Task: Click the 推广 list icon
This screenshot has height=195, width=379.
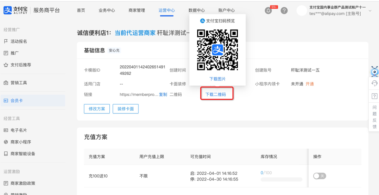Action: click(x=6, y=53)
